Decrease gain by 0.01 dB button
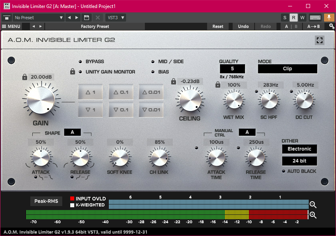Viewport: 336px width, 236px height. pos(151,110)
